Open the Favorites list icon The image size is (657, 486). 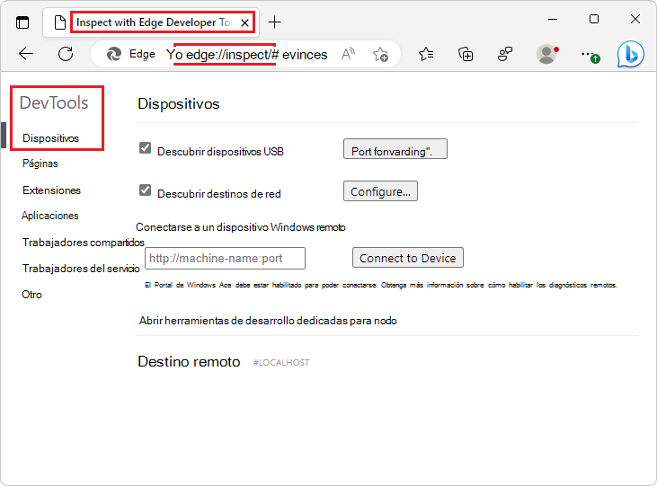coord(426,54)
